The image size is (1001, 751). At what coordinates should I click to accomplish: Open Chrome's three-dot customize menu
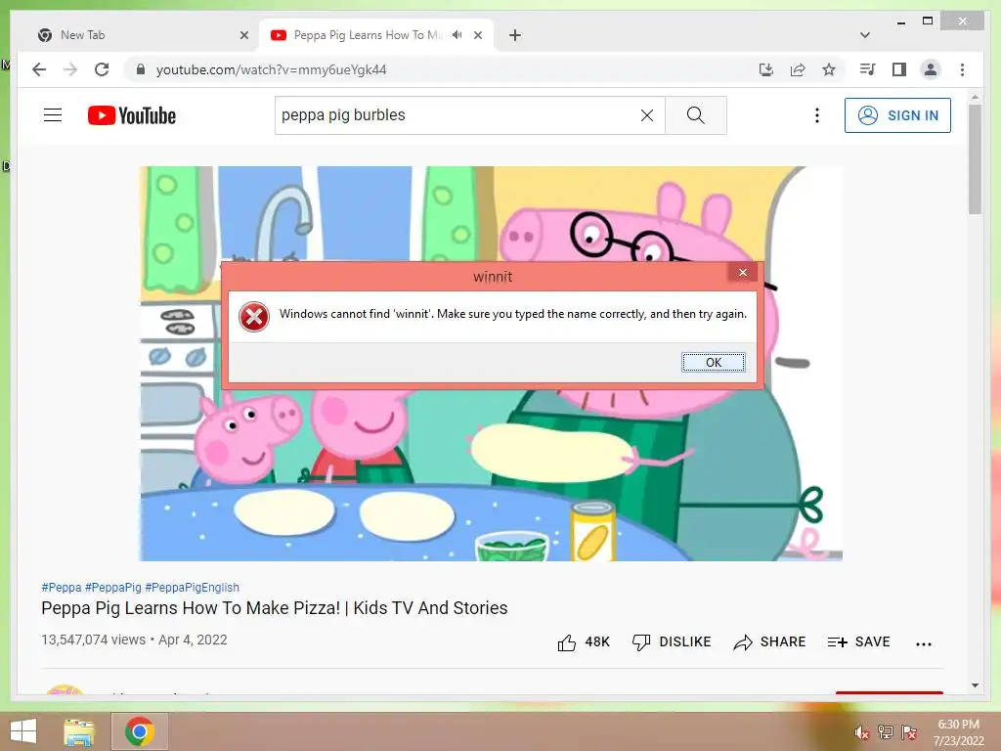coord(962,69)
